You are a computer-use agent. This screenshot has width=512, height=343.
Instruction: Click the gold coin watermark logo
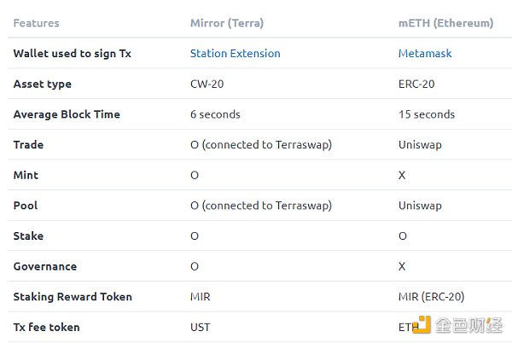(422, 326)
